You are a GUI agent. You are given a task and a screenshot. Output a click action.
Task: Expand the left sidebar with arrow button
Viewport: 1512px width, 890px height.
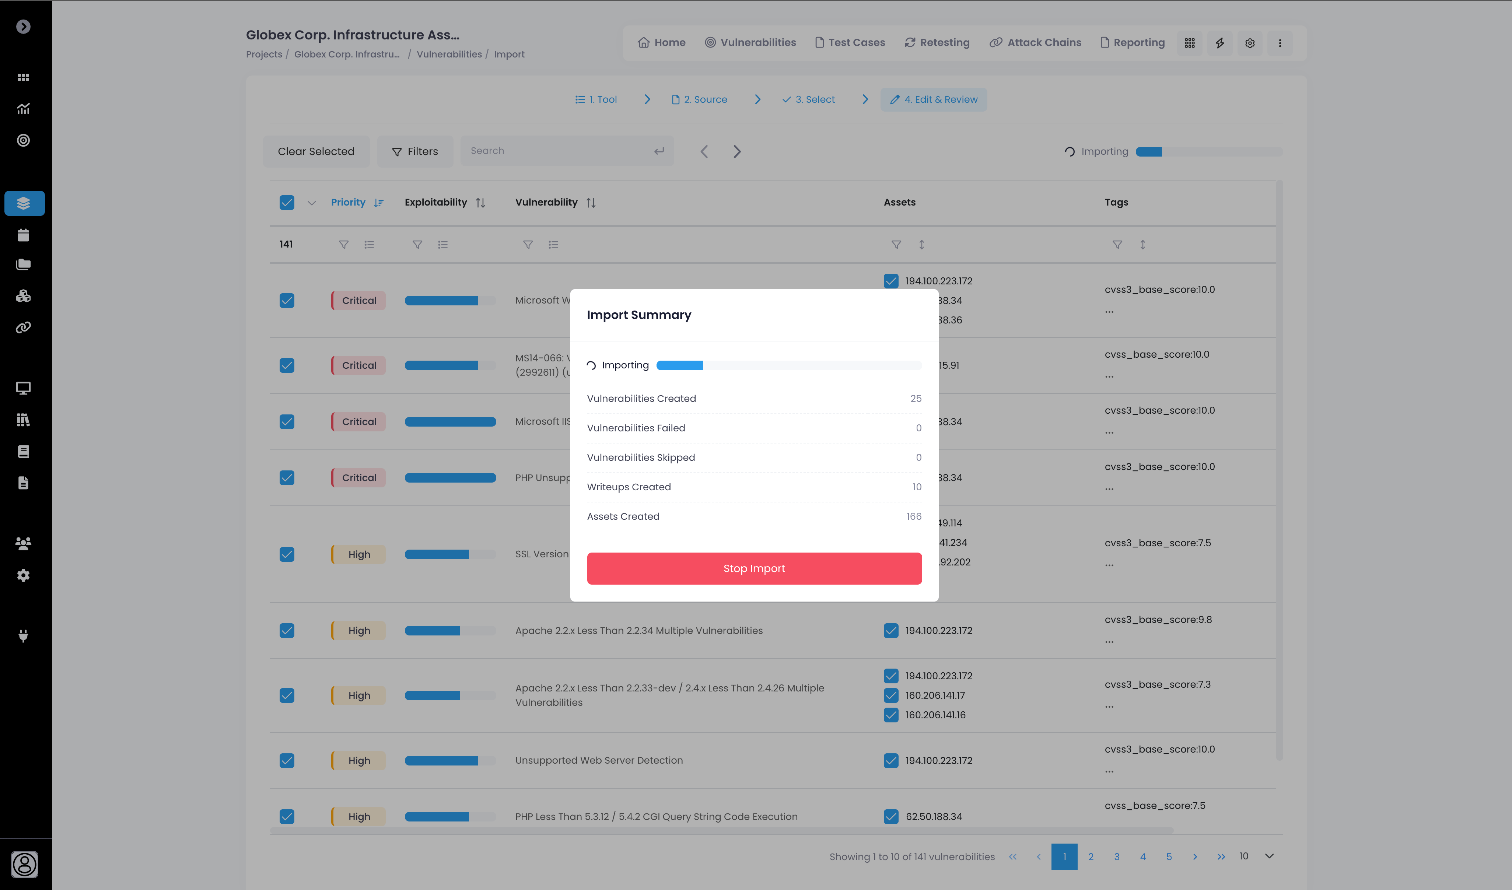point(24,27)
